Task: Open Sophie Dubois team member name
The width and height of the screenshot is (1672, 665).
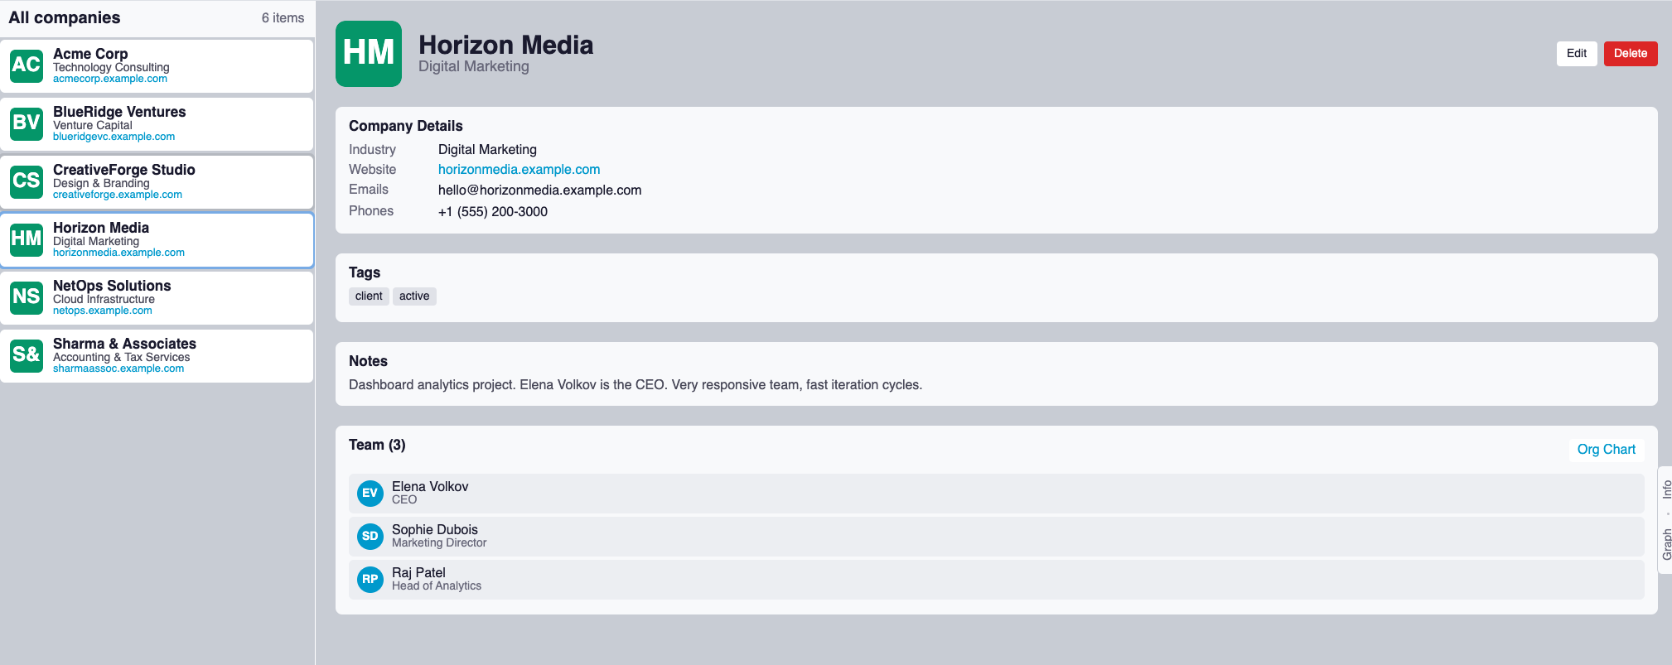Action: click(435, 530)
